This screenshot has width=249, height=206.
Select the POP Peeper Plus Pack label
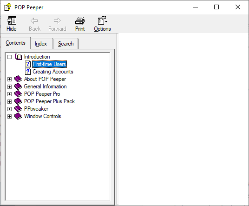[x=49, y=101]
